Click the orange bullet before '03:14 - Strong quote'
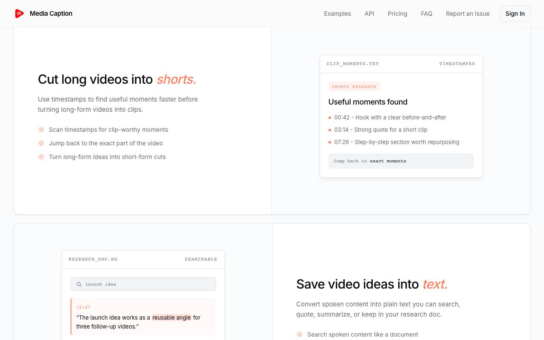Image resolution: width=544 pixels, height=340 pixels. pos(330,130)
